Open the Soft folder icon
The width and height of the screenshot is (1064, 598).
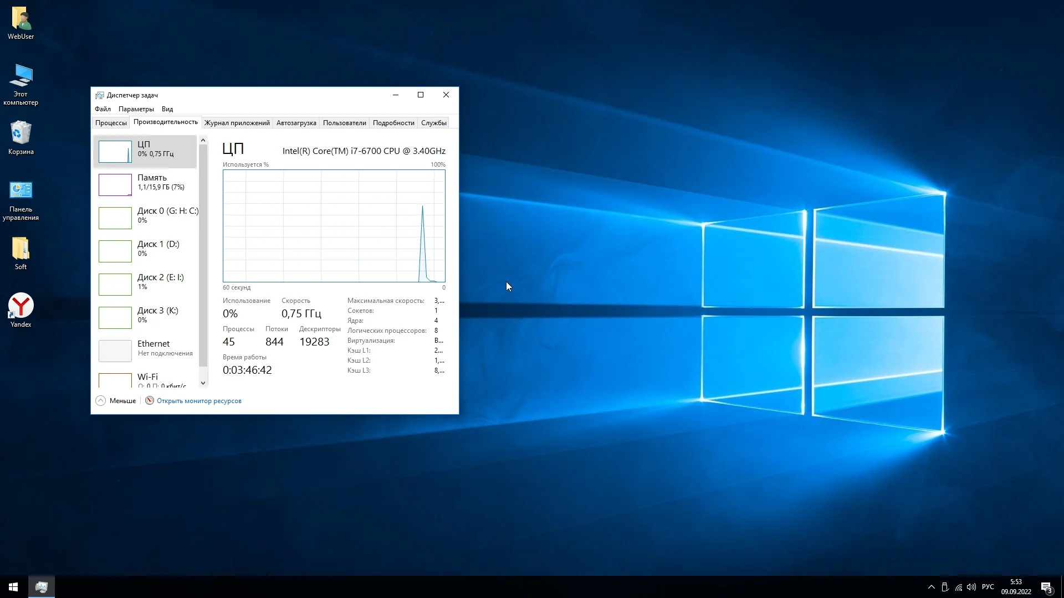[21, 248]
